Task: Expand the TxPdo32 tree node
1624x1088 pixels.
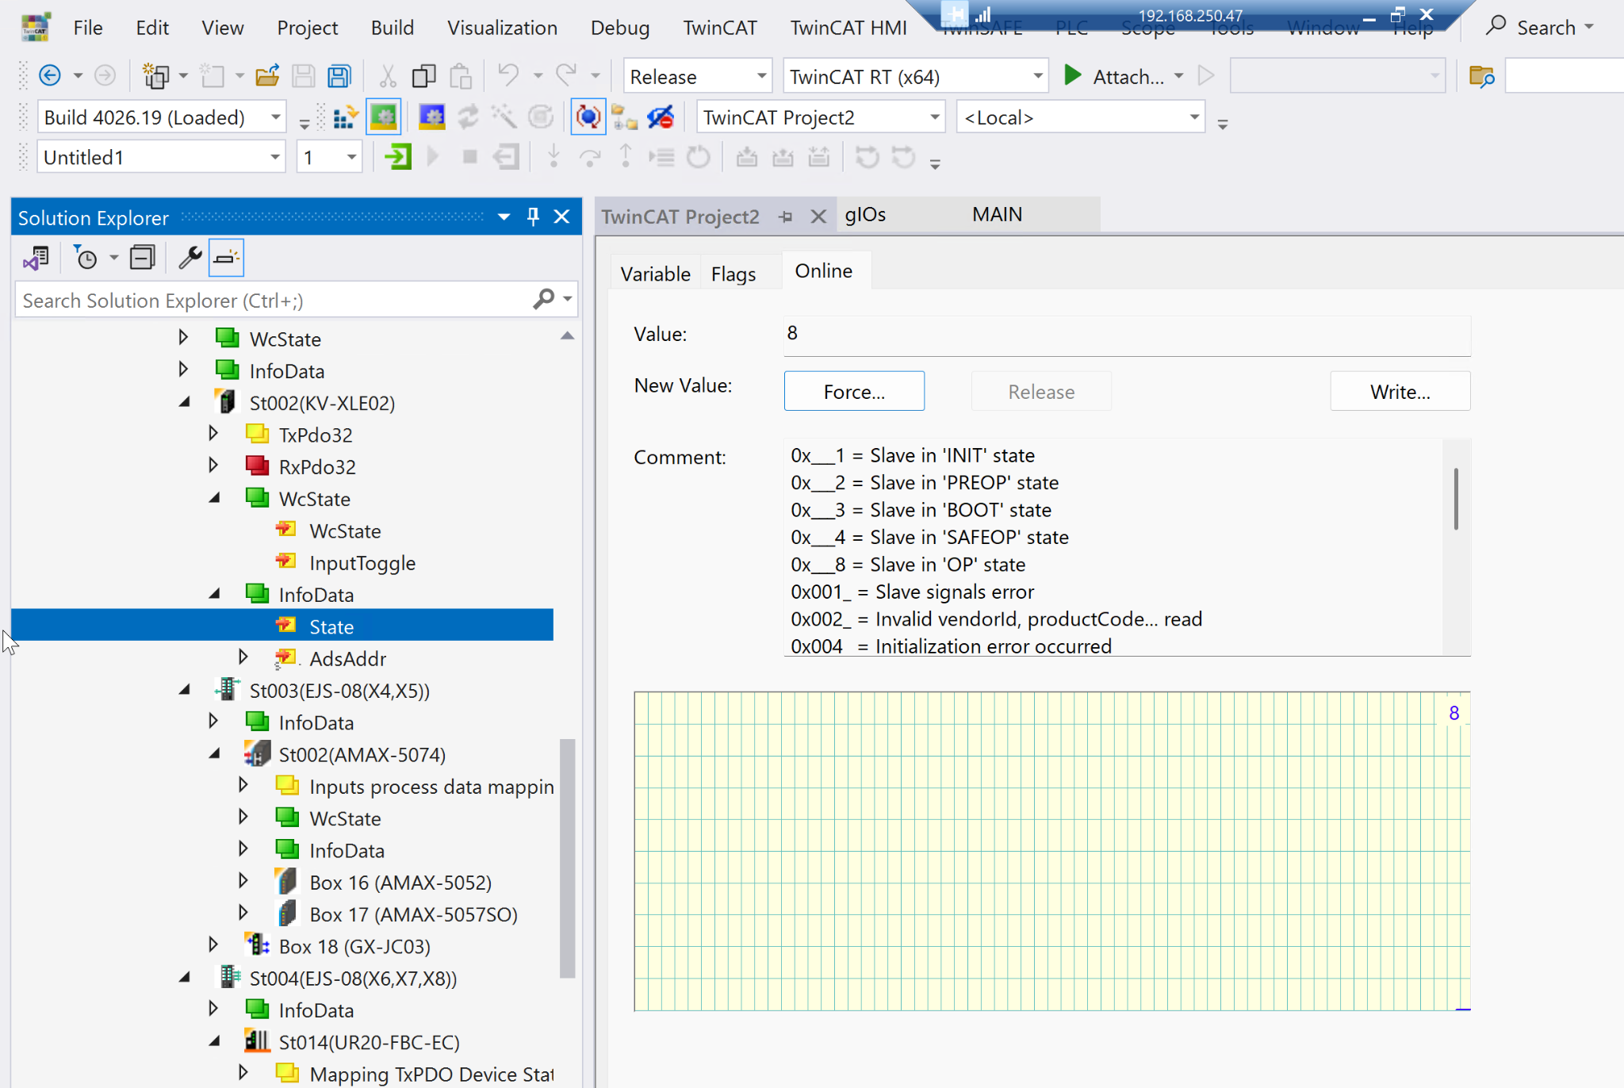Action: tap(213, 435)
